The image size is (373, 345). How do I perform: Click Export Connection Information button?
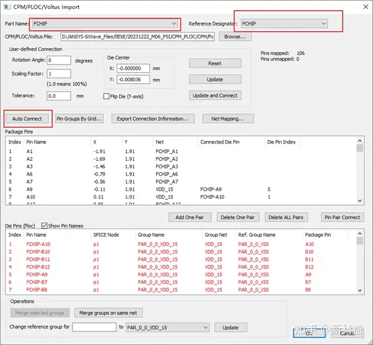click(153, 119)
